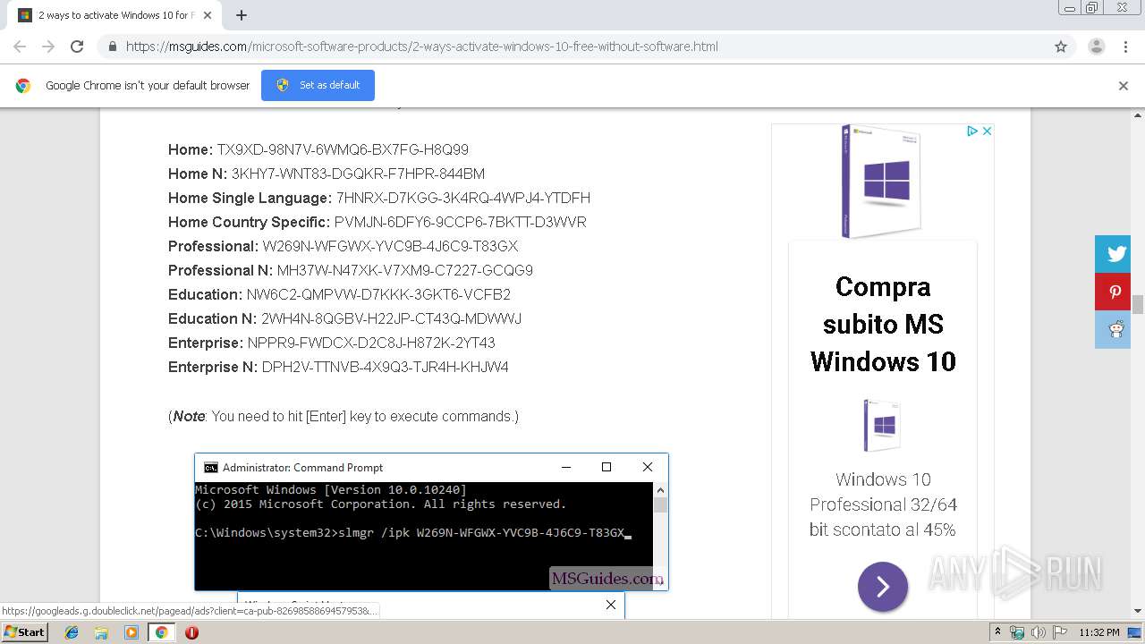Select the Professional key W269N-WFGWX-YVC9B-4J6C9-T83GX

click(390, 246)
